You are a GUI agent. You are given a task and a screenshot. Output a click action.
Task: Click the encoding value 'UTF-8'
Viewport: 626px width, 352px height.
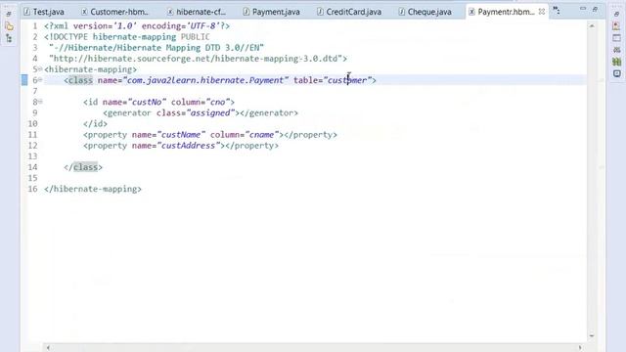pyautogui.click(x=203, y=26)
